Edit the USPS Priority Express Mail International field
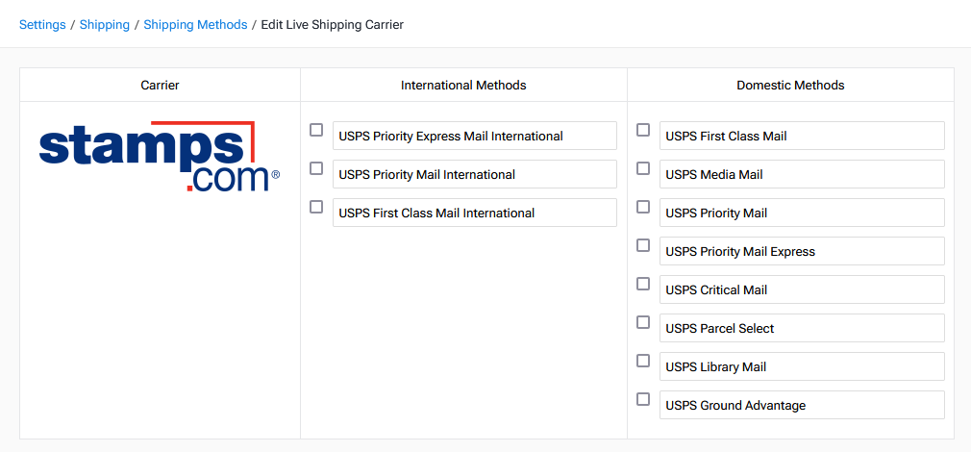The image size is (971, 452). click(x=474, y=136)
